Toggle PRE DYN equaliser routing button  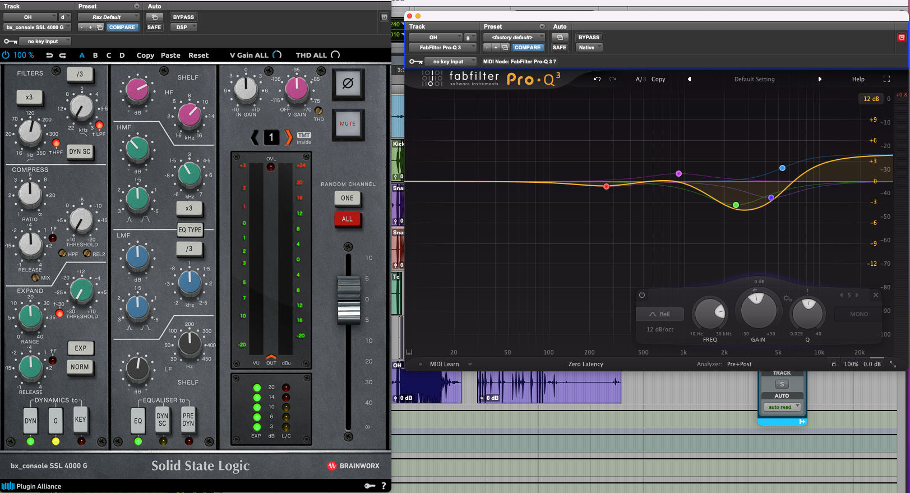[x=188, y=420]
